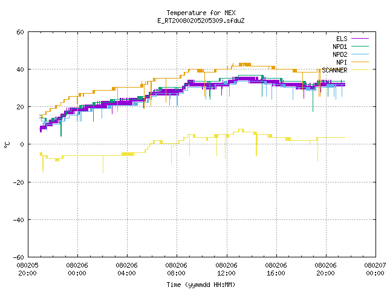The width and height of the screenshot is (387, 290).
Task: Click the purple ELS legend line sample
Action: (x=360, y=39)
